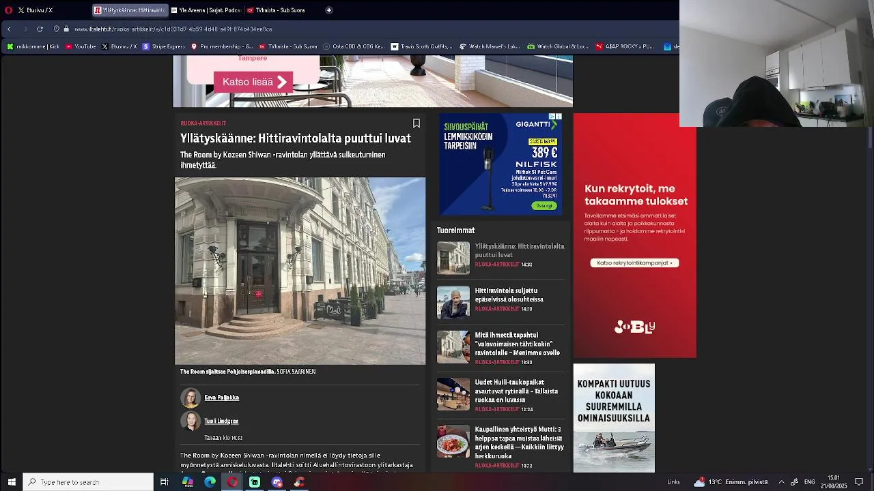The image size is (874, 491).
Task: Click the Gigantti Nilfisk advertisement
Action: pos(501,164)
